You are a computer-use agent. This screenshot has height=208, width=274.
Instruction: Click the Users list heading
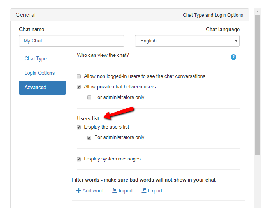[x=88, y=118]
